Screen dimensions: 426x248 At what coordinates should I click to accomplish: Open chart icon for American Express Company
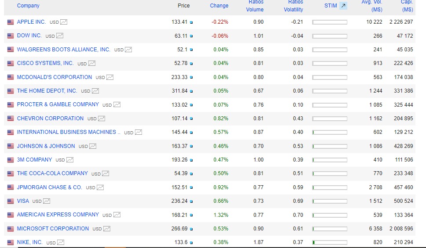pos(117,215)
